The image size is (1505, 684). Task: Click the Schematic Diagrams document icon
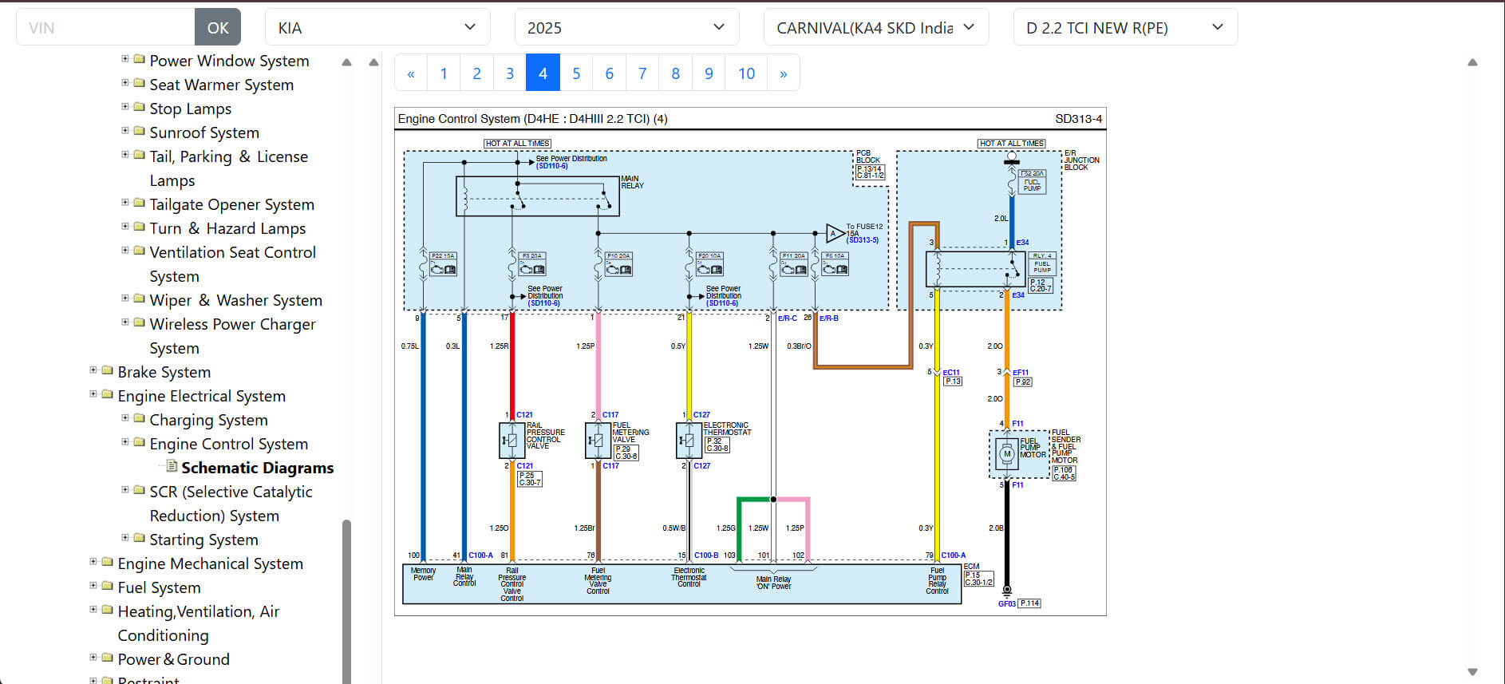171,467
